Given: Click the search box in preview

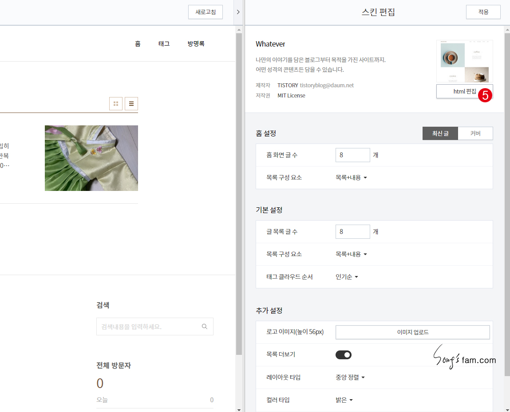Looking at the screenshot, I should tap(155, 326).
